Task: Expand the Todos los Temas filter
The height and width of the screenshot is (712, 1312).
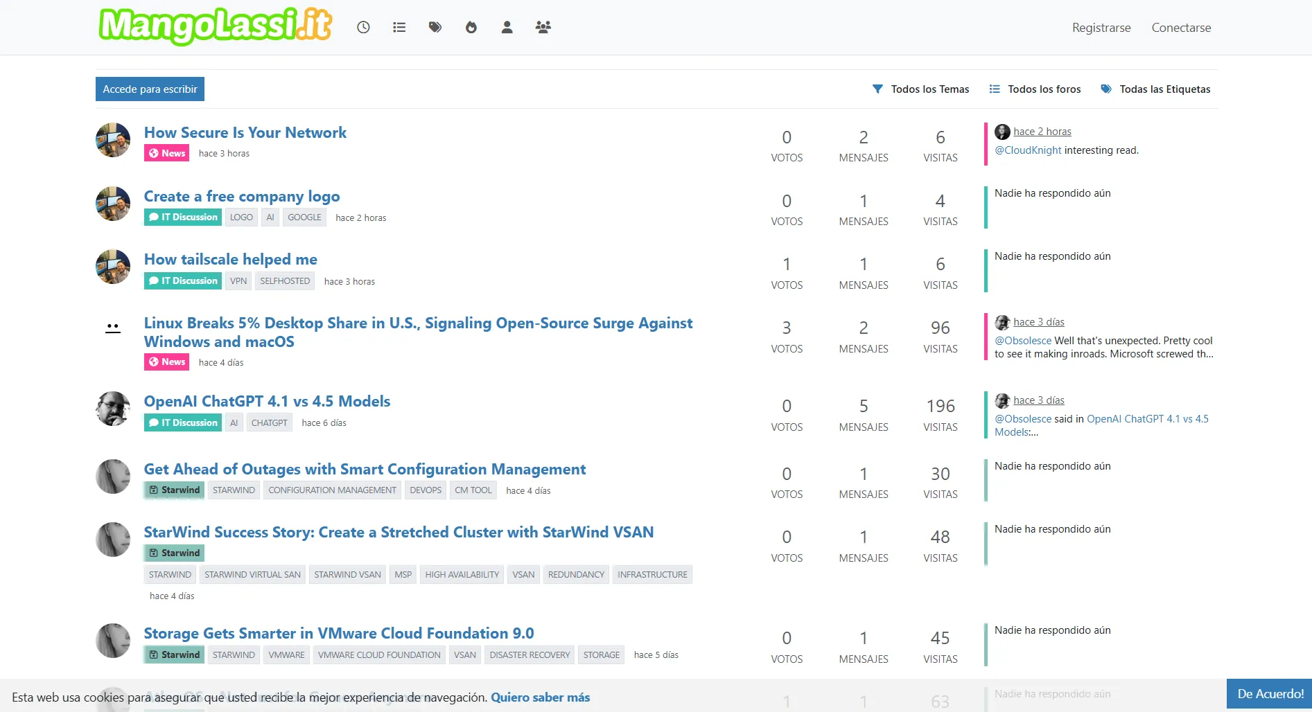Action: (x=921, y=89)
